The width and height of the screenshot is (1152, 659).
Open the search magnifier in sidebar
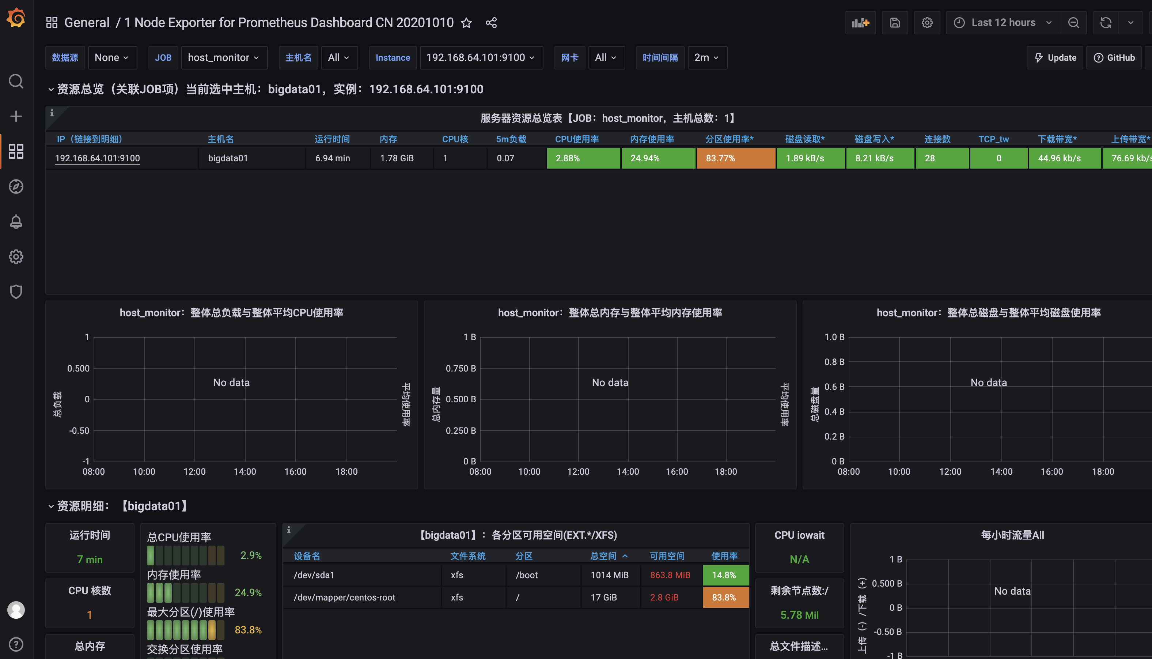16,82
